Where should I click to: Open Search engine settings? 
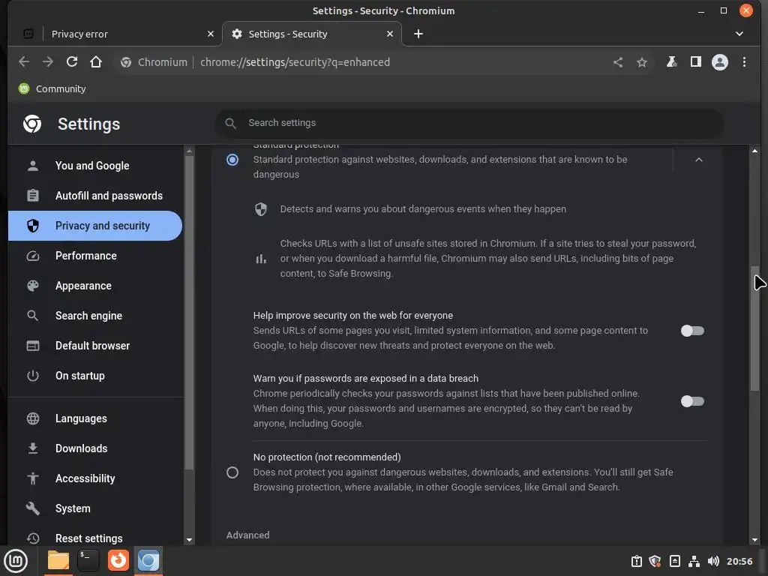click(x=95, y=316)
